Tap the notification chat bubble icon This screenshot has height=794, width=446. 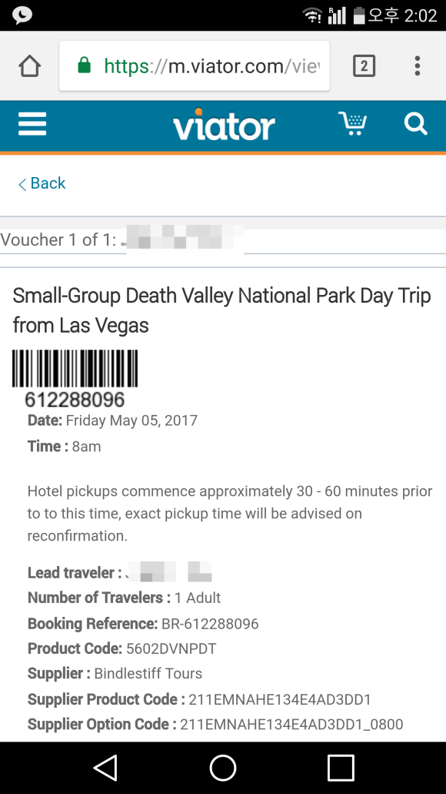click(x=22, y=15)
